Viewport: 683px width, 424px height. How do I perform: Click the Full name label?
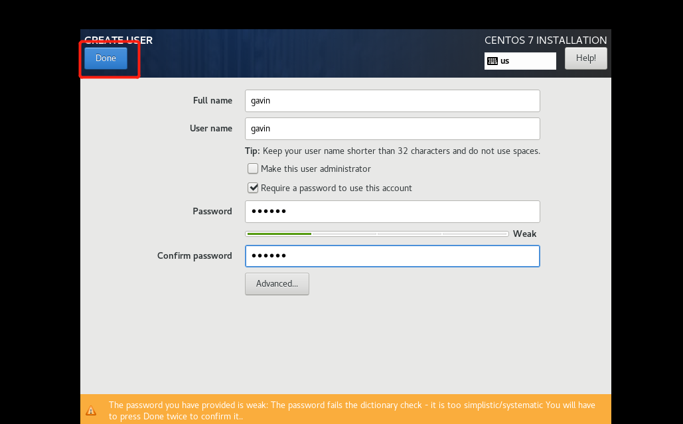pyautogui.click(x=212, y=101)
